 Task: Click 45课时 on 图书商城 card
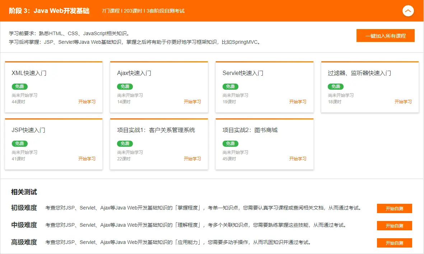(x=229, y=159)
